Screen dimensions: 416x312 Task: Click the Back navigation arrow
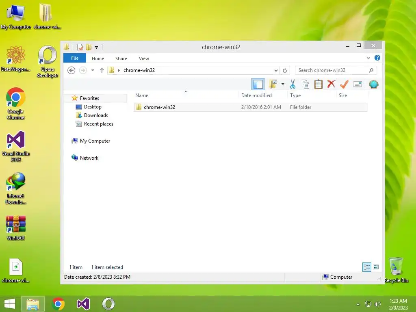click(x=71, y=70)
